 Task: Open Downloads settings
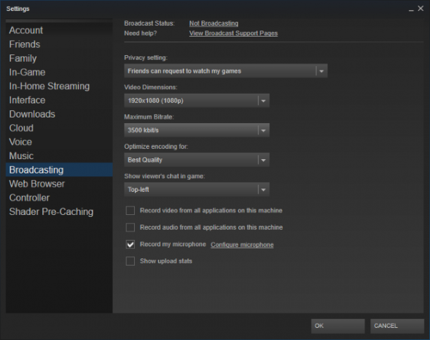click(59, 114)
